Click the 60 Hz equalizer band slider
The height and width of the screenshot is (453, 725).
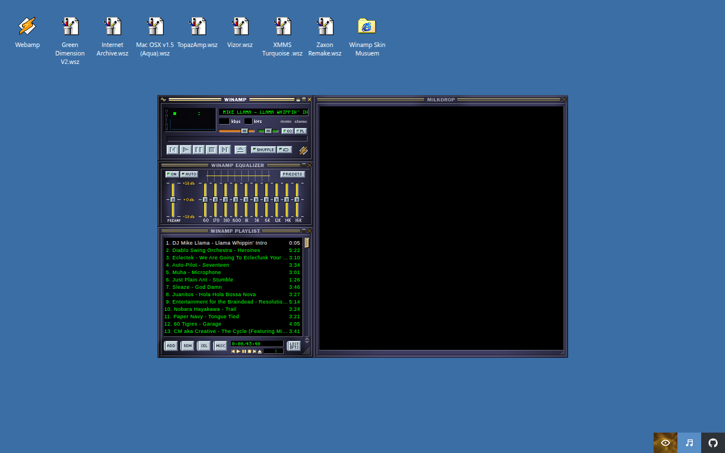click(205, 199)
